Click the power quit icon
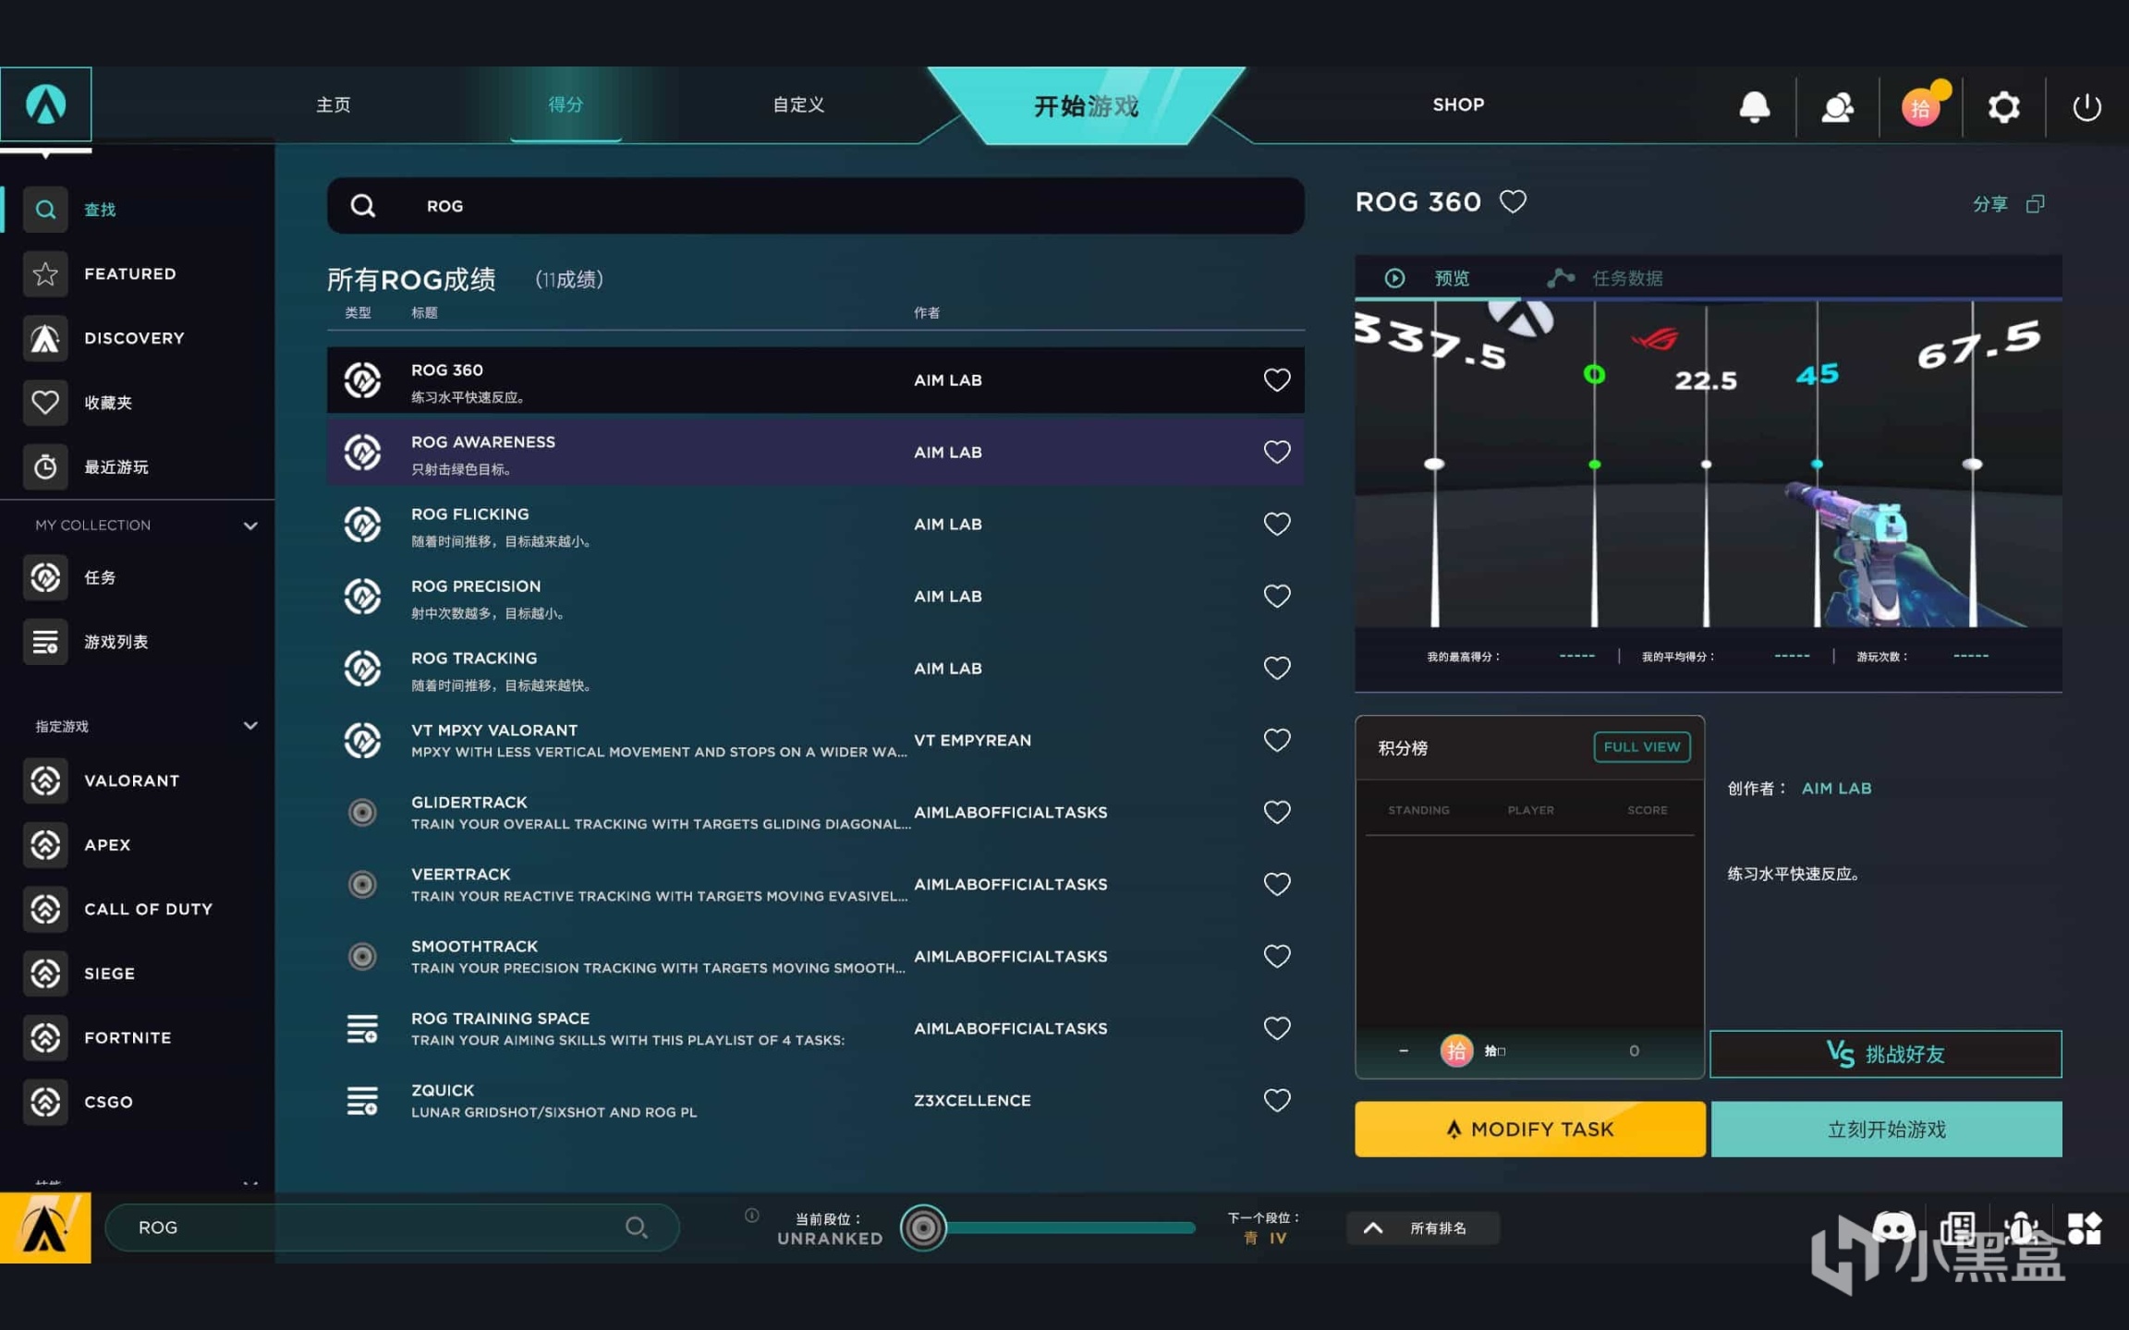Viewport: 2129px width, 1330px height. (2086, 106)
